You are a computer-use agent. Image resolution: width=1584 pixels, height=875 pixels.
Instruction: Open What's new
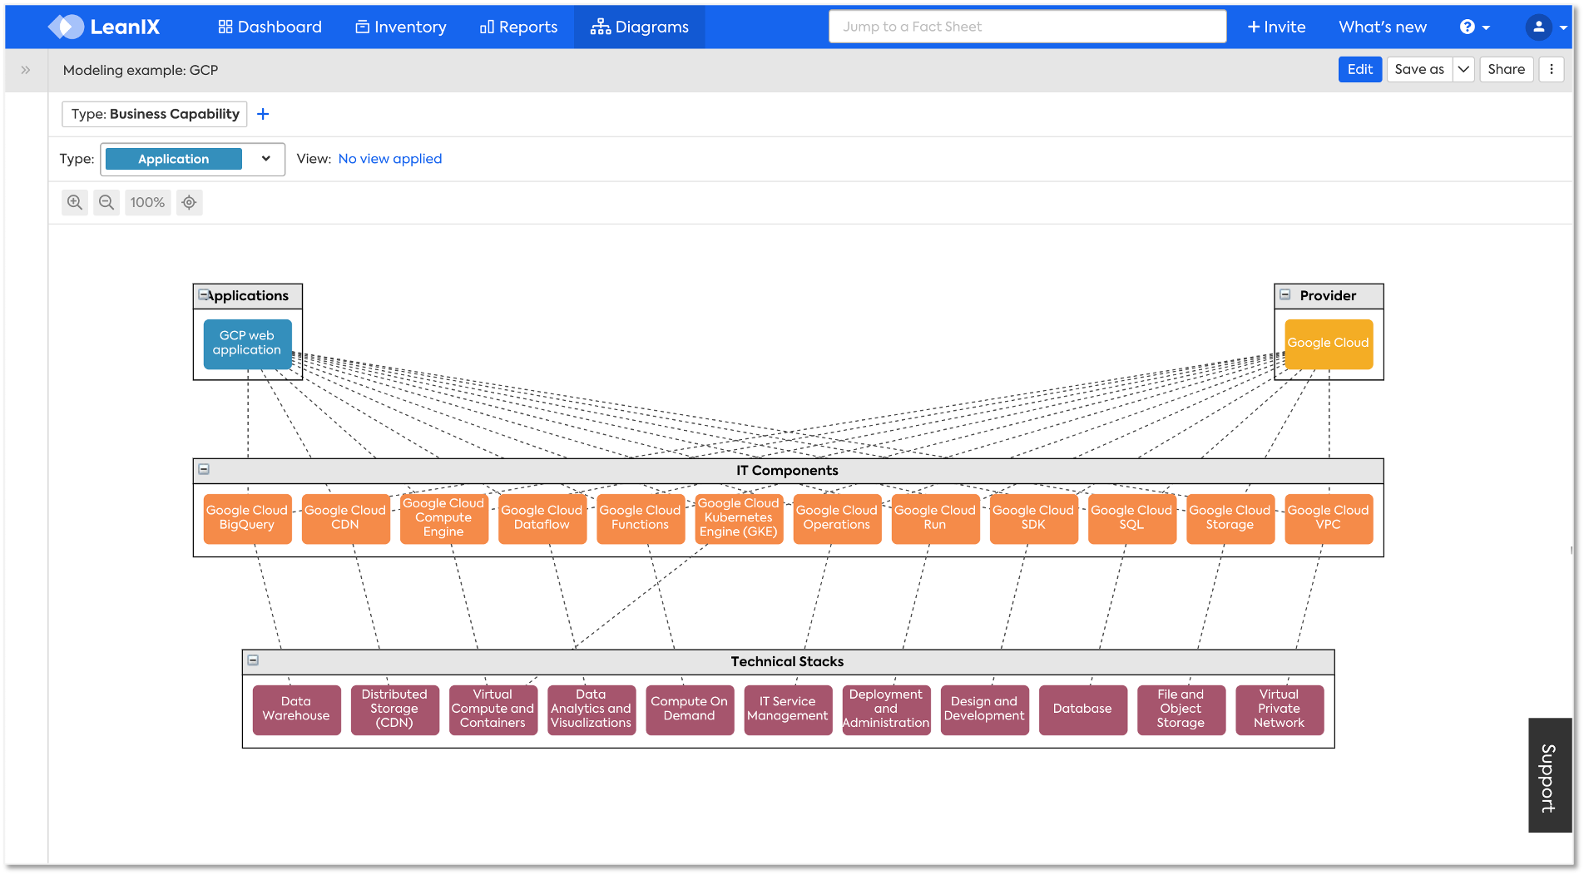(x=1383, y=27)
